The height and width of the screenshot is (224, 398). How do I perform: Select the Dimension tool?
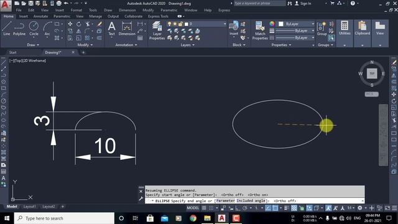127,28
